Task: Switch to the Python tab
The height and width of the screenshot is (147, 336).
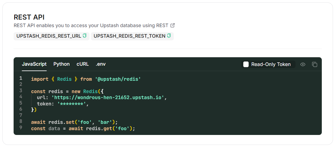Action: tap(62, 64)
